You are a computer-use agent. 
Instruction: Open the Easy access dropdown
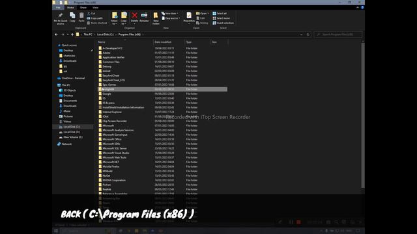pos(171,18)
